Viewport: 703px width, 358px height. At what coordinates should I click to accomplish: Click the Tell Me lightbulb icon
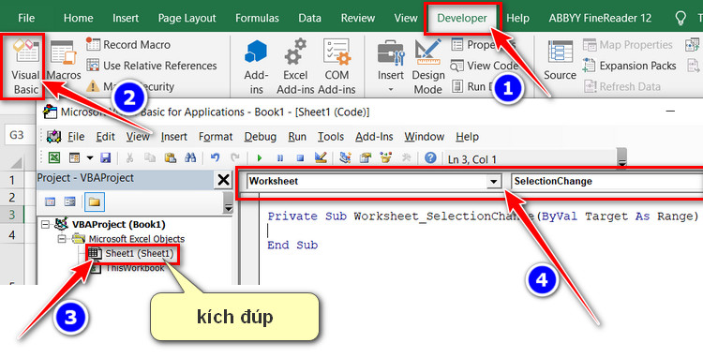coord(681,18)
